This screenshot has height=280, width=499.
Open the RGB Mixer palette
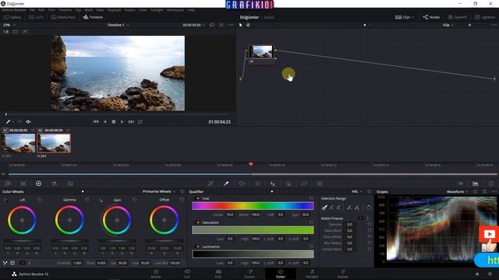(54, 184)
